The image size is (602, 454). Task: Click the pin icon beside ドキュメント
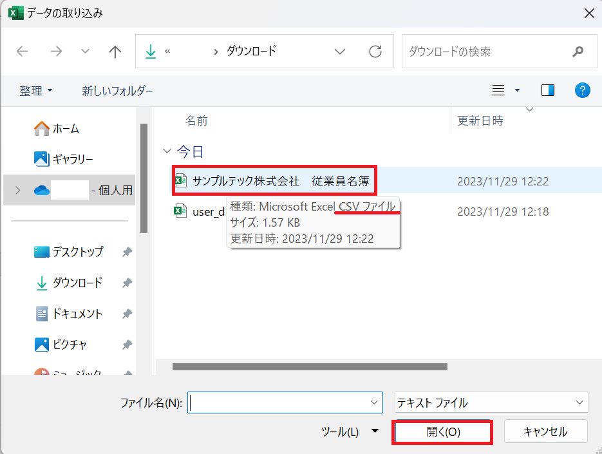[x=127, y=314]
